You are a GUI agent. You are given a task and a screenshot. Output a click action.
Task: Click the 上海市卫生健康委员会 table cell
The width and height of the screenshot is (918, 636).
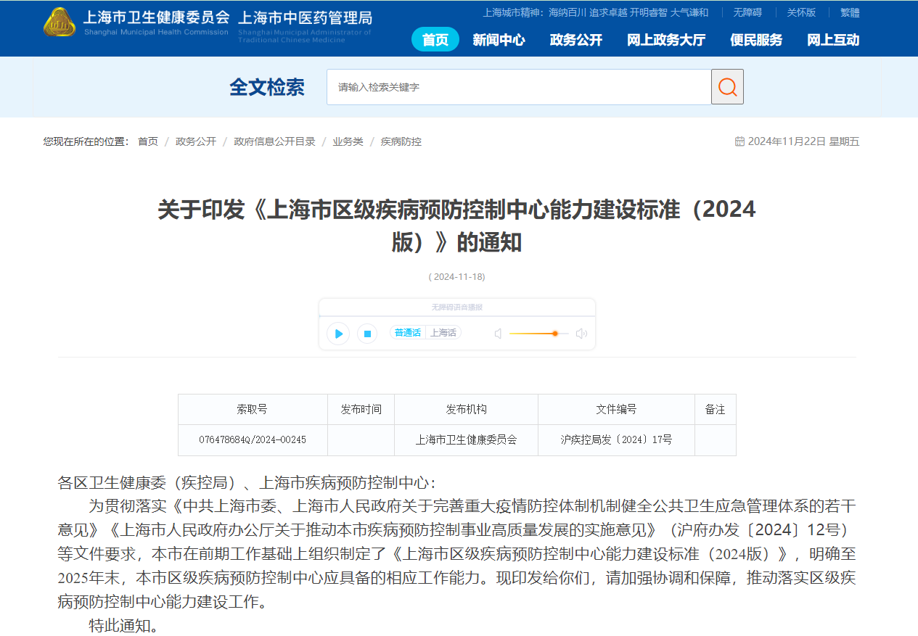coord(466,440)
